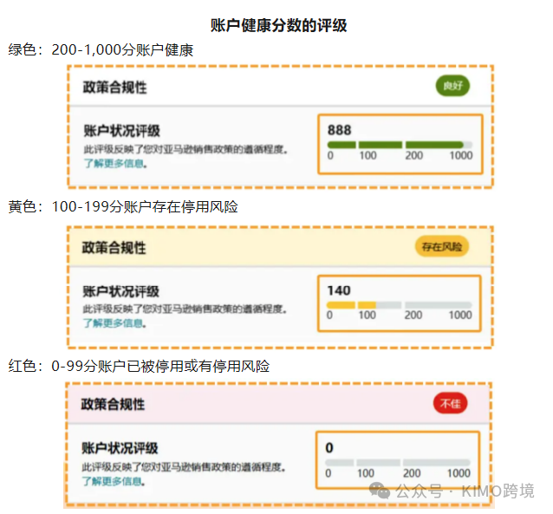
Task: Click 账户状况评级 heading in the 140 card
Action: pos(121,291)
